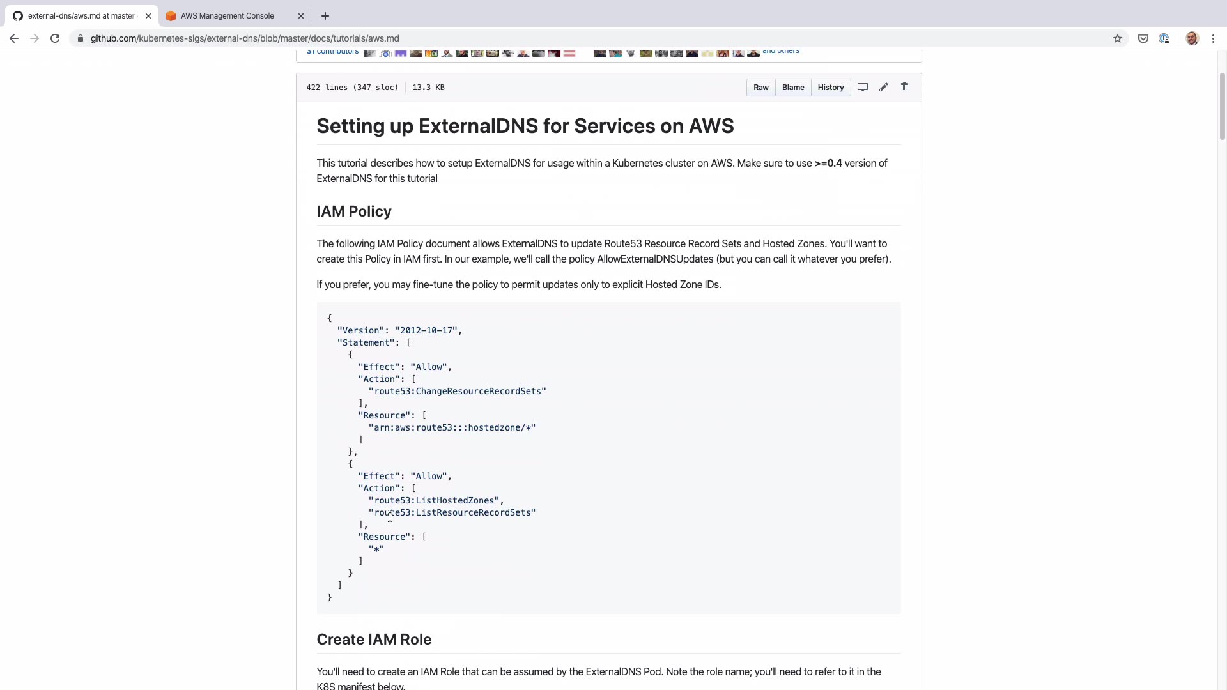
Task: Click the pencil edit file icon
Action: click(883, 88)
